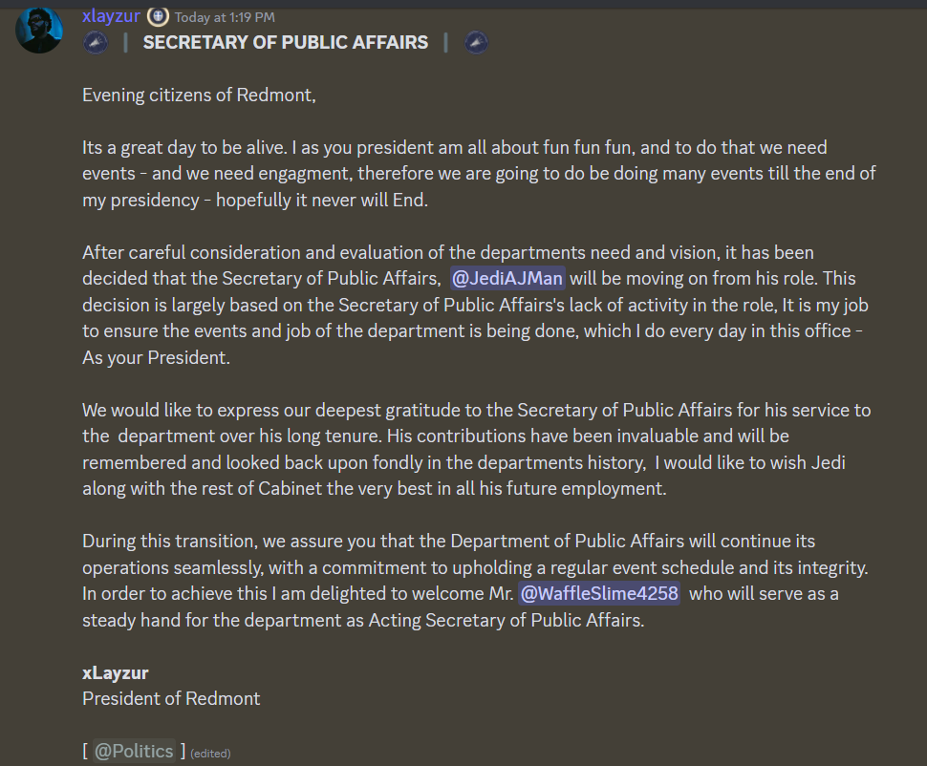Click the Today at 1:19 PM timestamp

pyautogui.click(x=225, y=18)
